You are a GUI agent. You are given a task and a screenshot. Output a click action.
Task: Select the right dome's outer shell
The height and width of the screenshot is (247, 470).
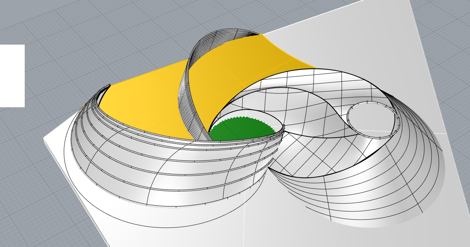[x=387, y=192]
